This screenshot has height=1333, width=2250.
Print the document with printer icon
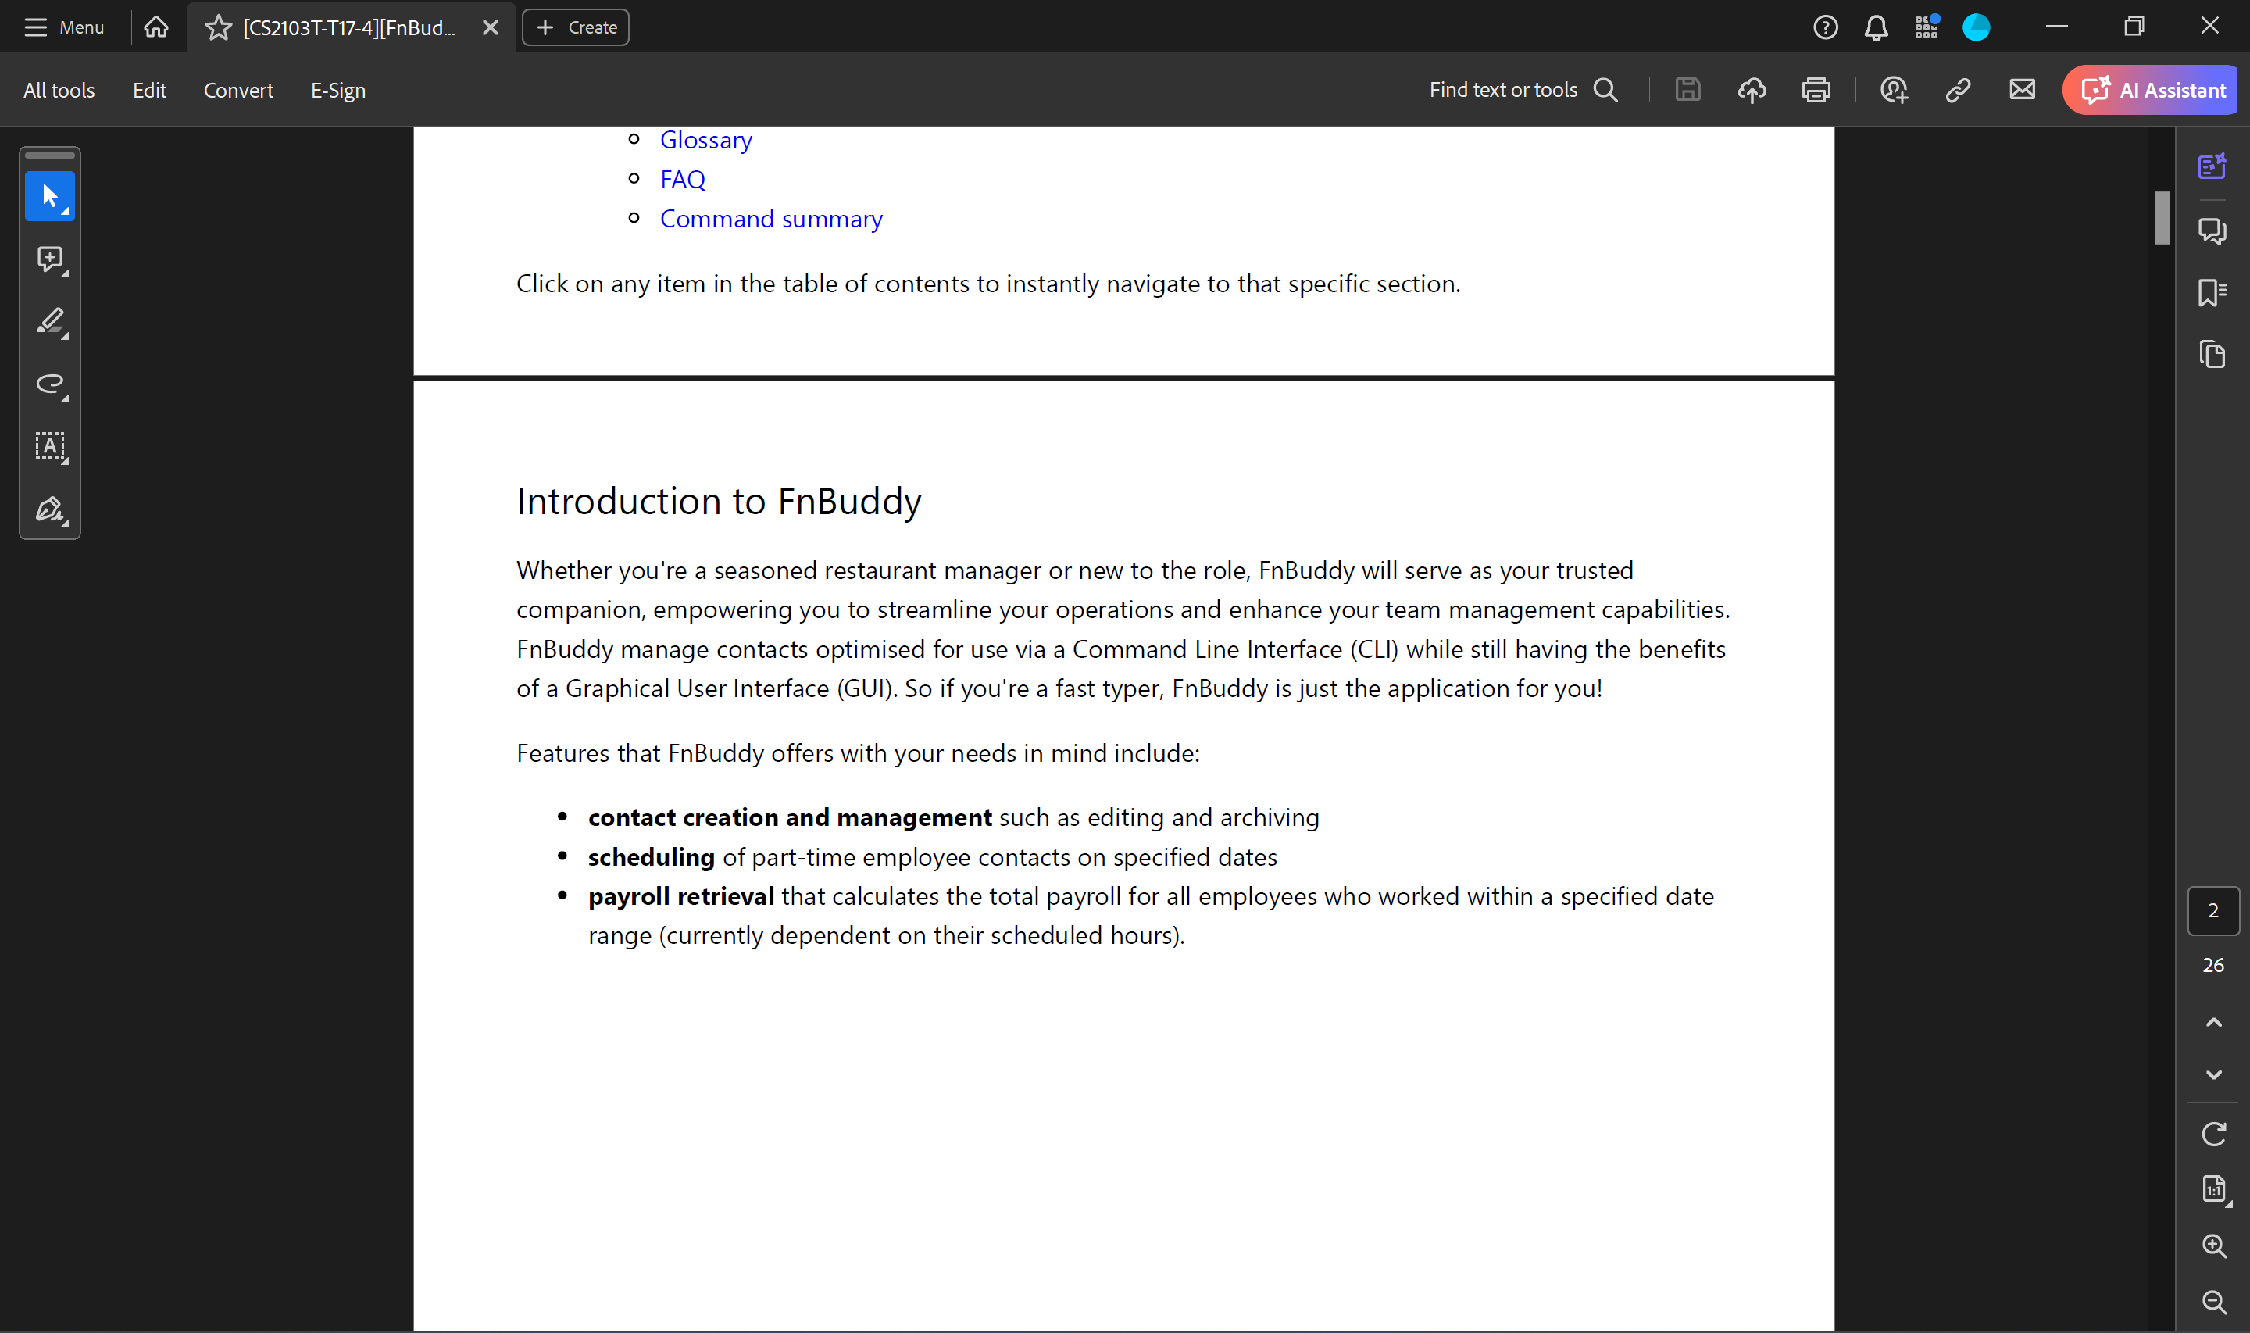(x=1816, y=90)
